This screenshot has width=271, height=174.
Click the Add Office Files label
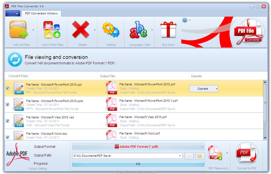pyautogui.click(x=53, y=45)
